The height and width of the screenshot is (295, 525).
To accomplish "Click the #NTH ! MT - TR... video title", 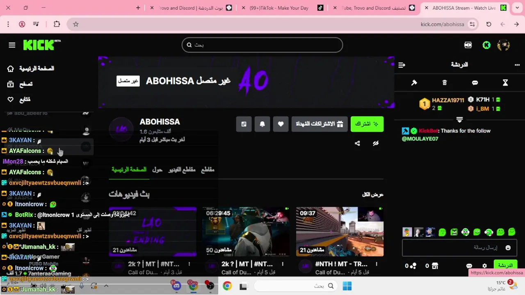I will [341, 264].
